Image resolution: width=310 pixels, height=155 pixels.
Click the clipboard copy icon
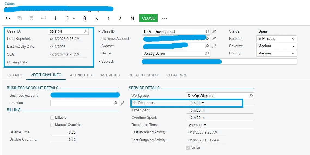tap(67, 18)
